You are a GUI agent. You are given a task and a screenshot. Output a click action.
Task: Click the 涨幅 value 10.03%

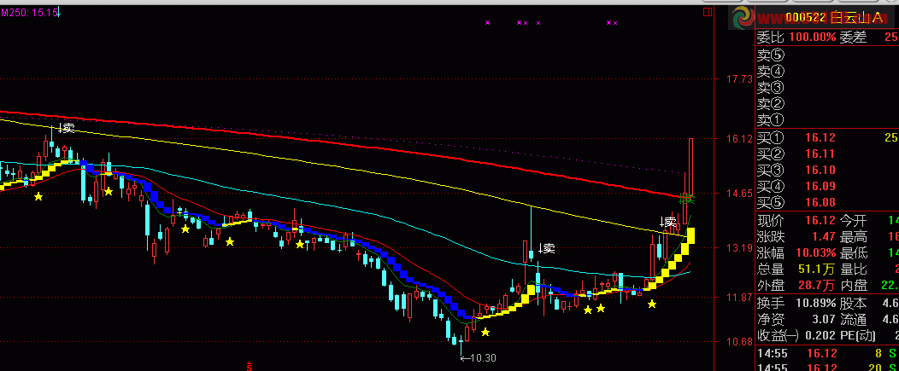814,252
